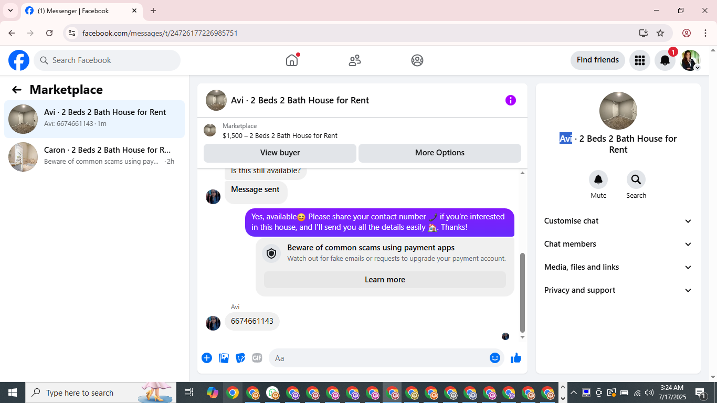Select the Messenger | Facebook browser tab
The image size is (717, 403).
point(81,10)
